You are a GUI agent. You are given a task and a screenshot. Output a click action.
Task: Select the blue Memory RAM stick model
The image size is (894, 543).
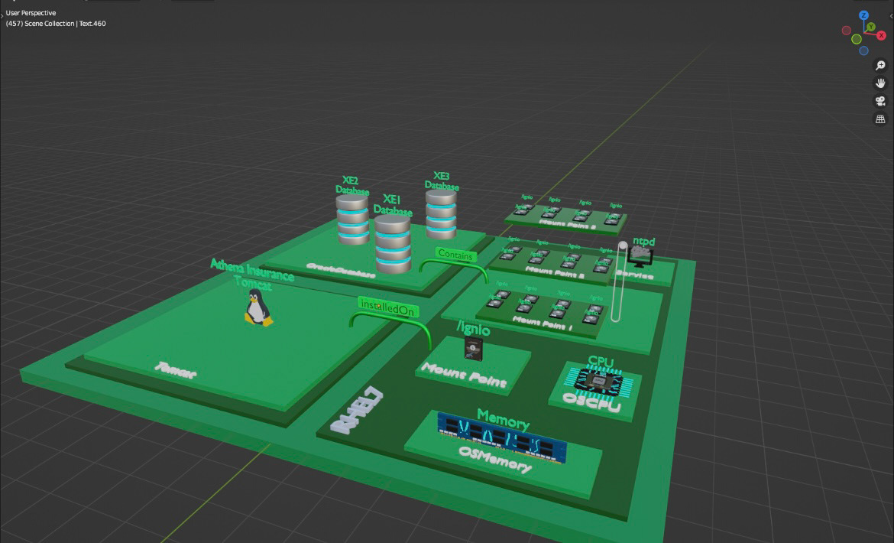[502, 437]
